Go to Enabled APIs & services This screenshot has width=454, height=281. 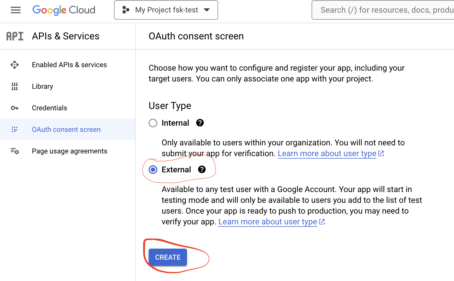tap(69, 65)
